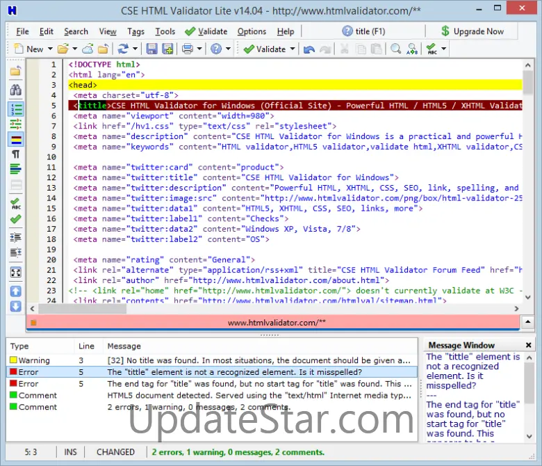Click the unindent lines sidebar icon
Image resolution: width=542 pixels, height=466 pixels.
(15, 252)
